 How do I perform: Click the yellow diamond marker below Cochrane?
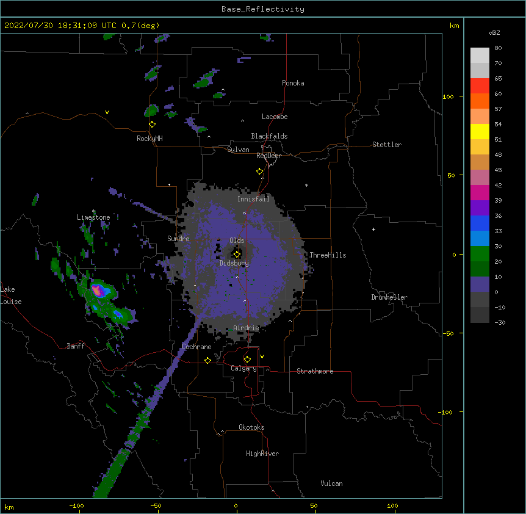pyautogui.click(x=207, y=360)
